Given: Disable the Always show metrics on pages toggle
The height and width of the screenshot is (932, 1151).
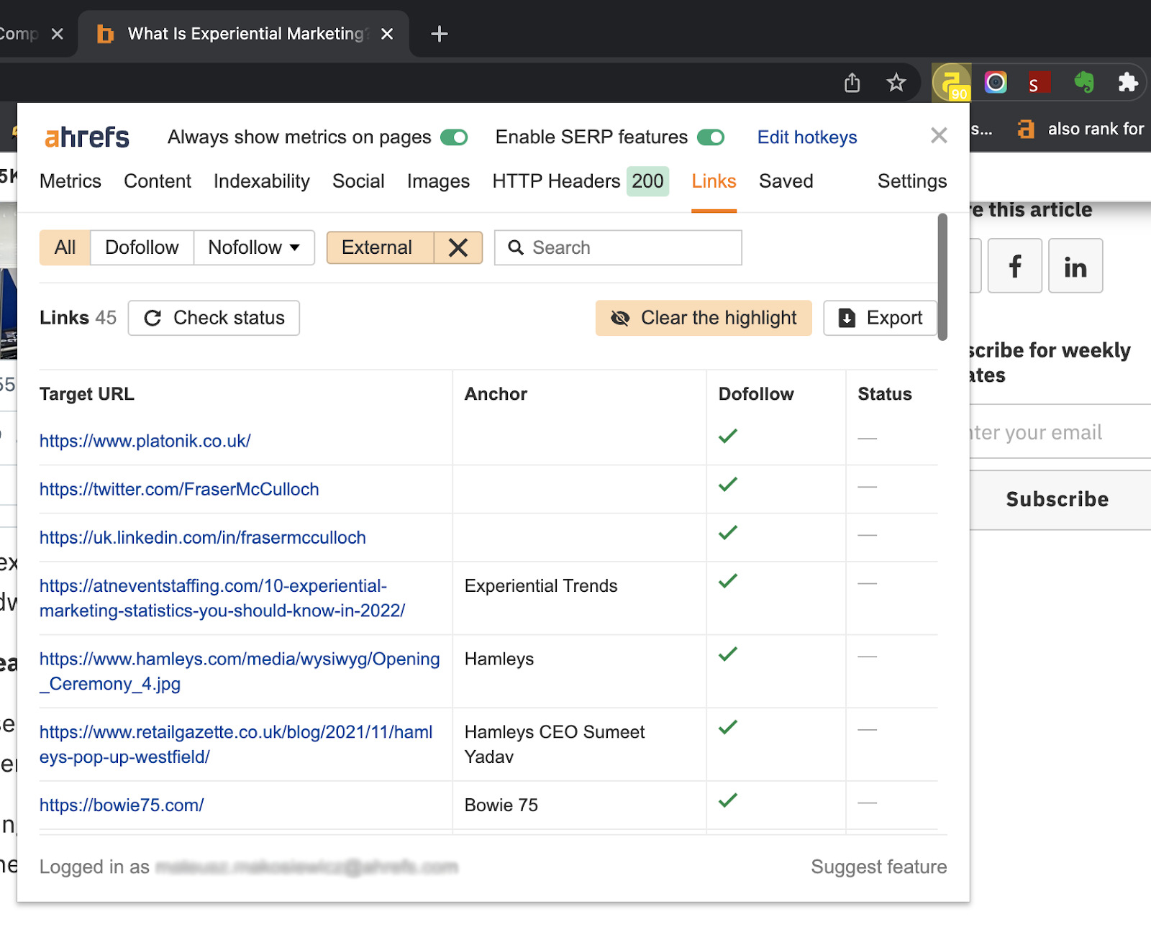Looking at the screenshot, I should click(x=453, y=137).
